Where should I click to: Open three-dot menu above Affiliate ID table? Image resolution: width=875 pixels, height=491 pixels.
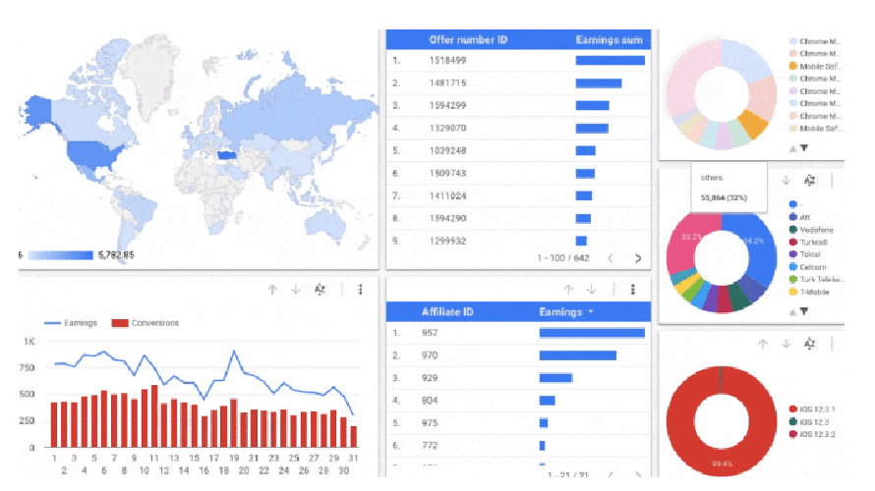pyautogui.click(x=633, y=290)
